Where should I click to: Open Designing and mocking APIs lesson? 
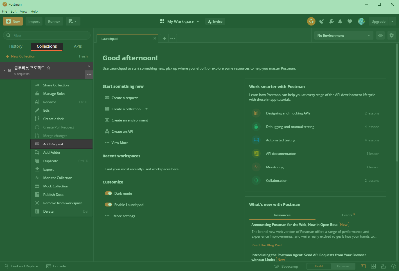[315, 113]
